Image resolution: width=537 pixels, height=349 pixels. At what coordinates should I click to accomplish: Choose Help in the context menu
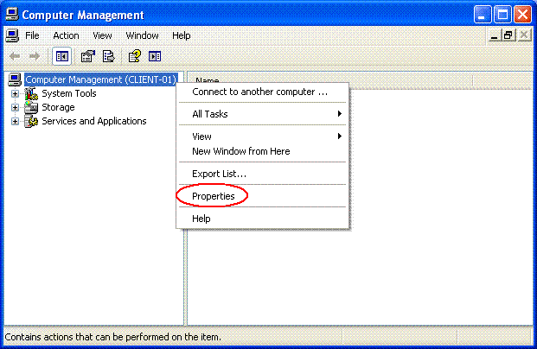pyautogui.click(x=262, y=219)
